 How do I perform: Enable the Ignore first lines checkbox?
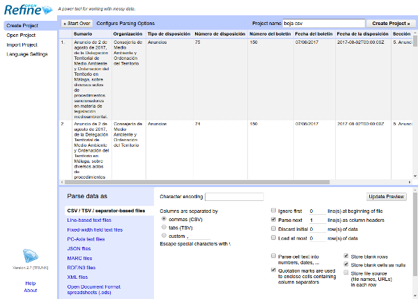coord(273,210)
